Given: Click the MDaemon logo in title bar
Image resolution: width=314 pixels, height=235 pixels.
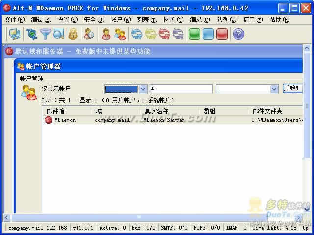Looking at the screenshot, I should pos(7,8).
